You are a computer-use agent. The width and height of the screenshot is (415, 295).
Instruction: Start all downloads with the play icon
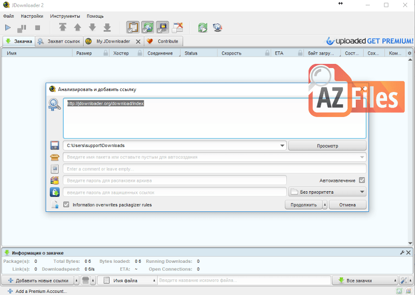click(8, 28)
